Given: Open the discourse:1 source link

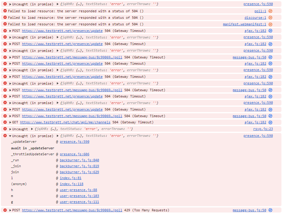Looking at the screenshot, I should 255,18.
